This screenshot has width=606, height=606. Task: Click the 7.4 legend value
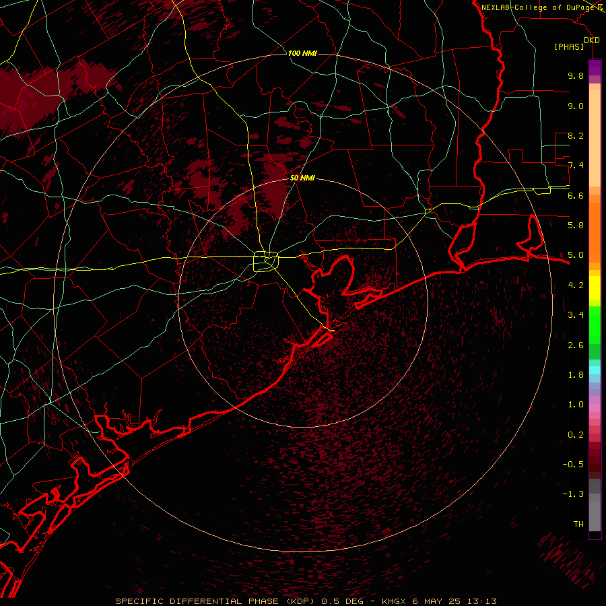coord(576,166)
